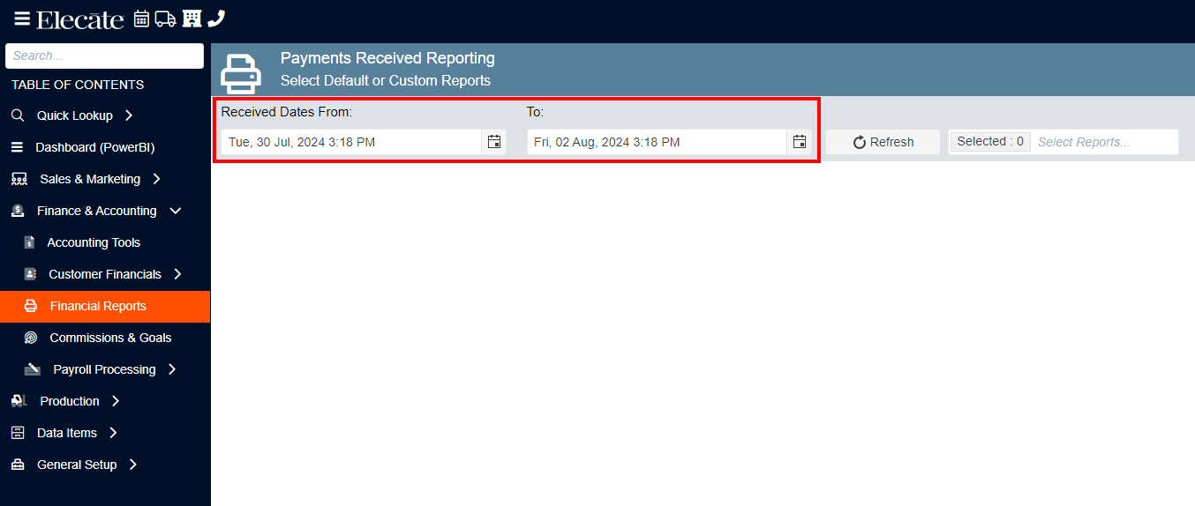Open the calendar icon in top bar

pyautogui.click(x=141, y=19)
